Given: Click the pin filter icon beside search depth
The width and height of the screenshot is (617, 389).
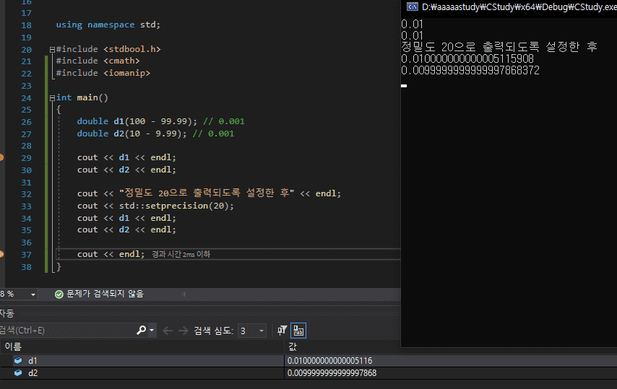Looking at the screenshot, I should pos(282,331).
